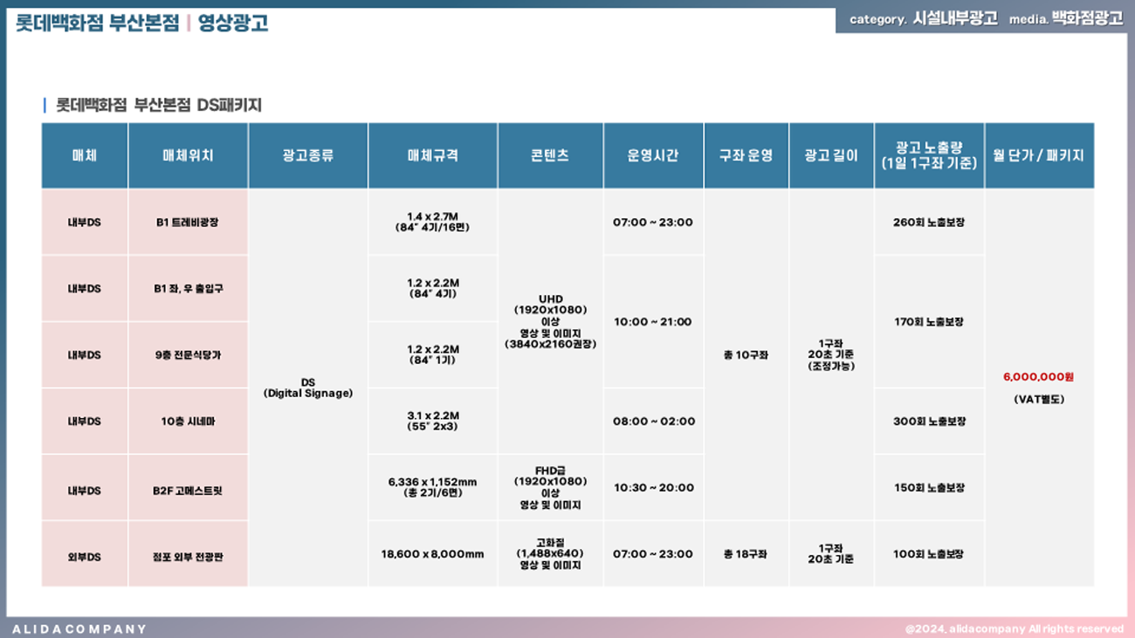Select the 점포 외부 전광판 cell

[187, 555]
